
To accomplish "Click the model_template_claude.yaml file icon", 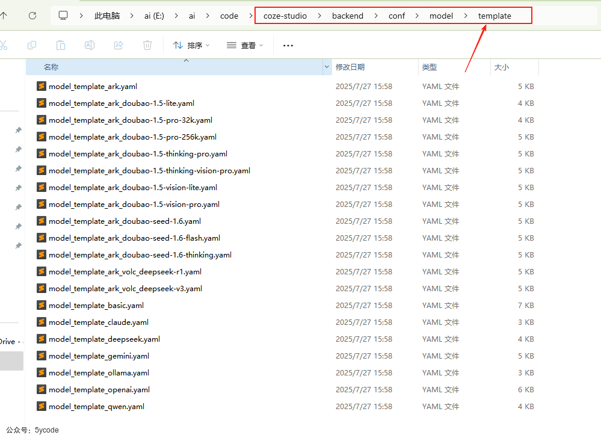I will tap(42, 322).
